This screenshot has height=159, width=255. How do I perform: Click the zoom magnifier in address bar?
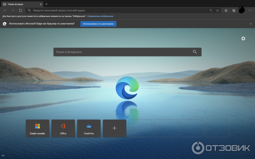point(211,10)
